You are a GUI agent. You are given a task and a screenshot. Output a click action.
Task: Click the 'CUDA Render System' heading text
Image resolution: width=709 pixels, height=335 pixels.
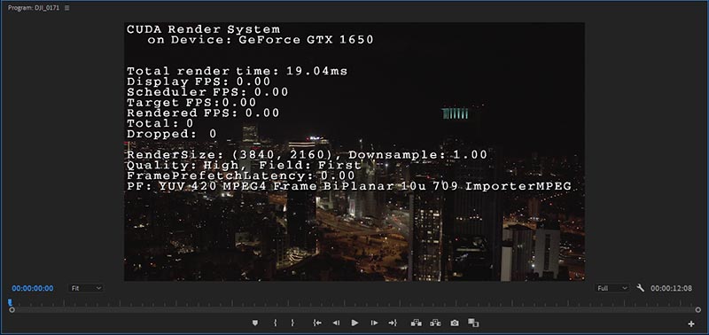pos(204,30)
